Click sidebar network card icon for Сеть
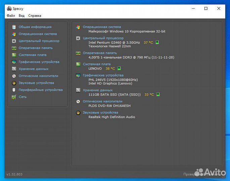Image resolution: width=230 pixels, height=181 pixels. pos(14,97)
